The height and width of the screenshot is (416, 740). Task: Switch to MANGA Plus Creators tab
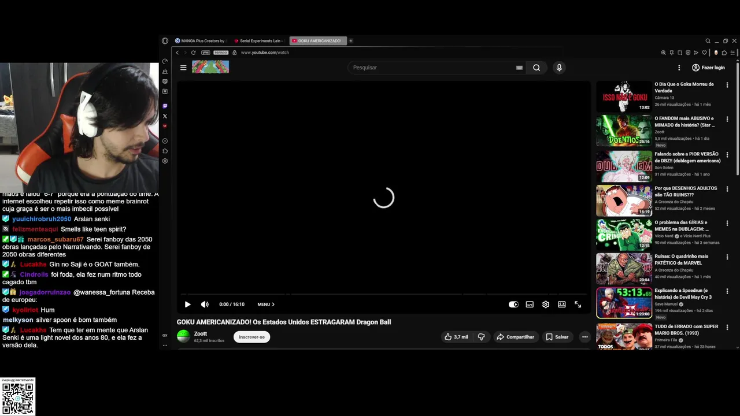(200, 41)
